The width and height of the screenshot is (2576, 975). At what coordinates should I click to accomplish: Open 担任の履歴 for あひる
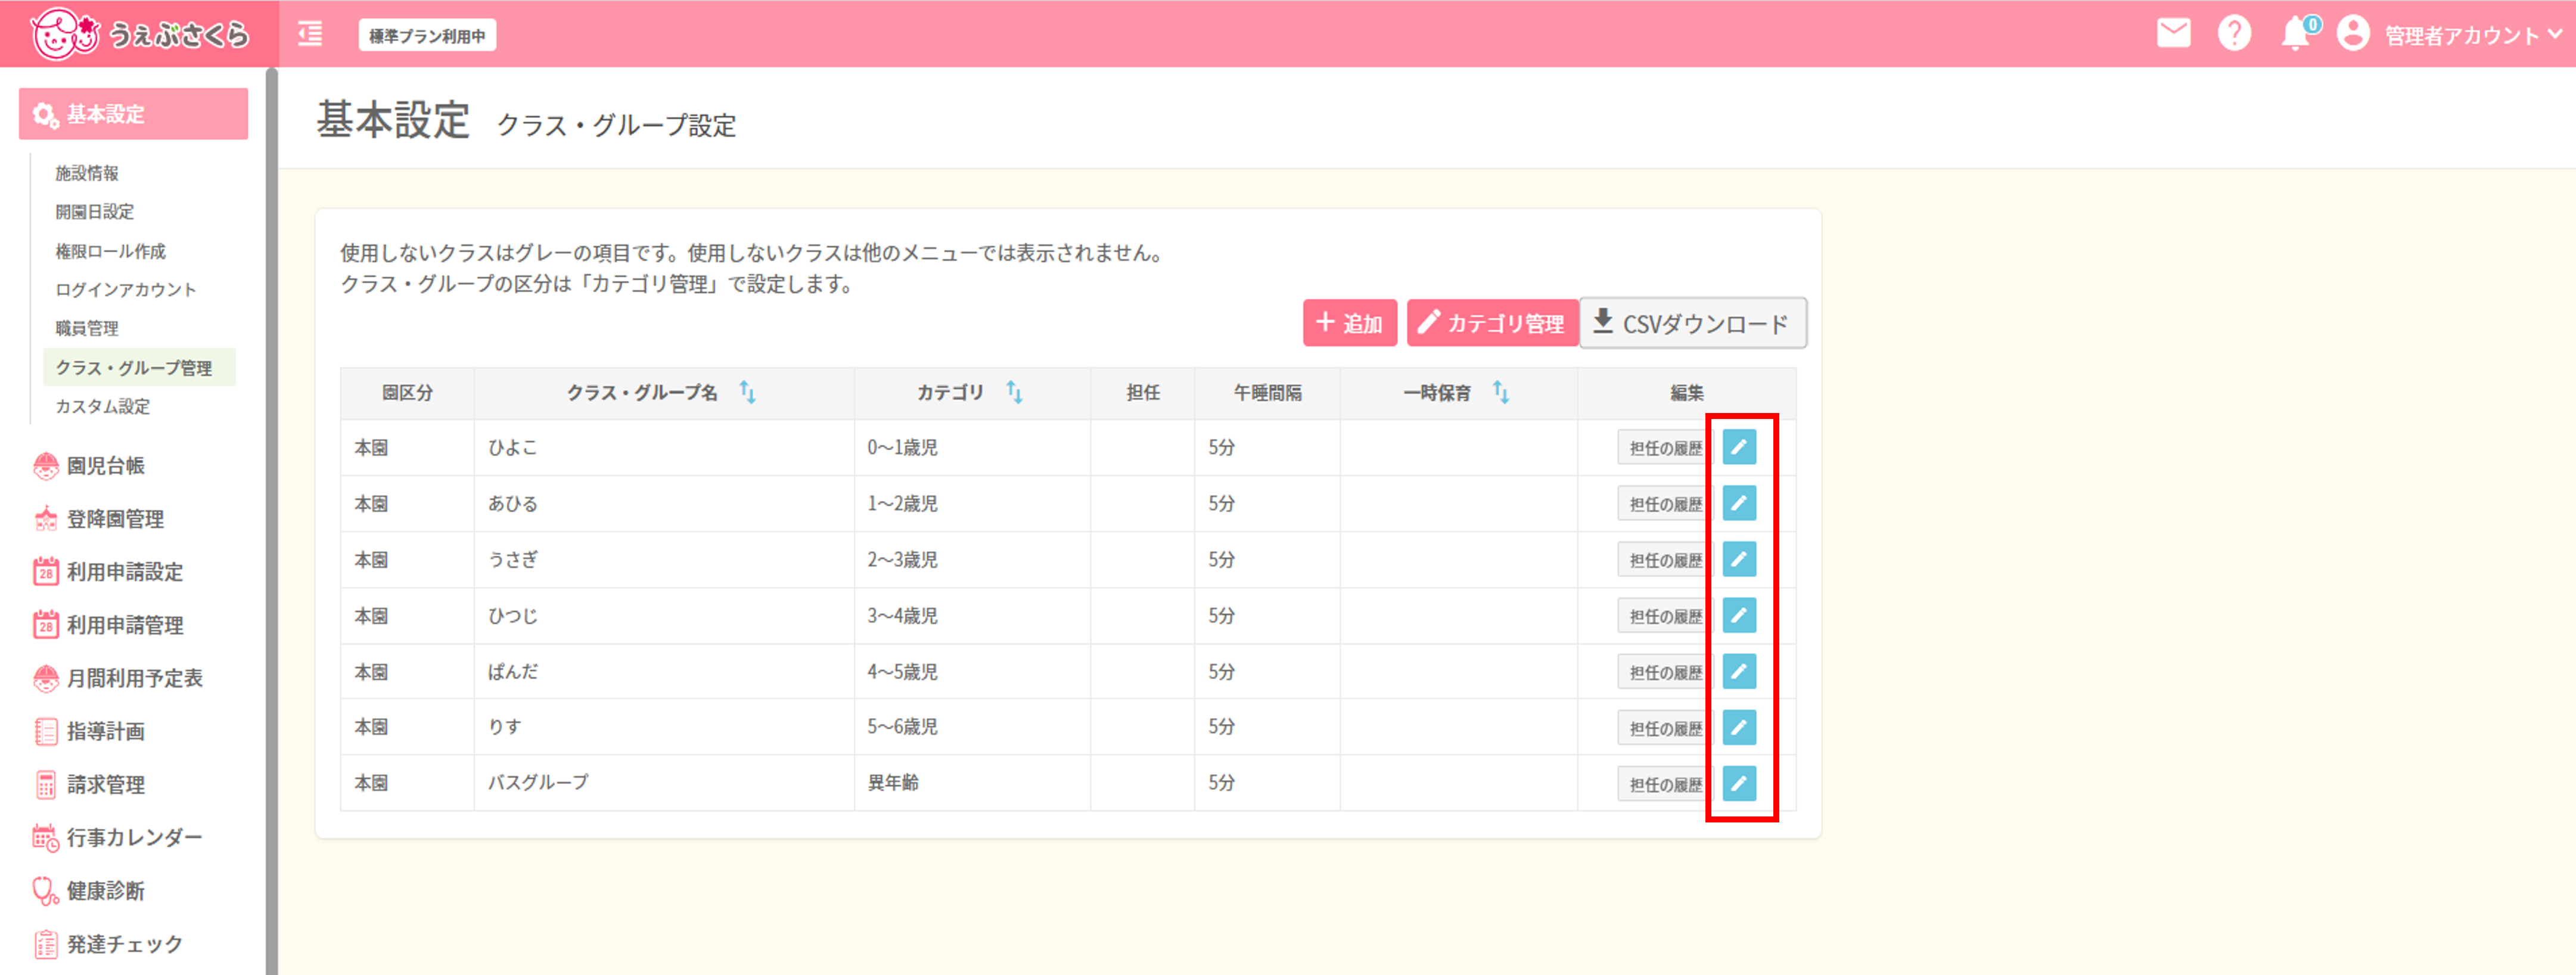tap(1665, 503)
